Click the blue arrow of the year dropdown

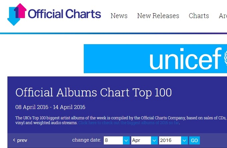point(184,140)
